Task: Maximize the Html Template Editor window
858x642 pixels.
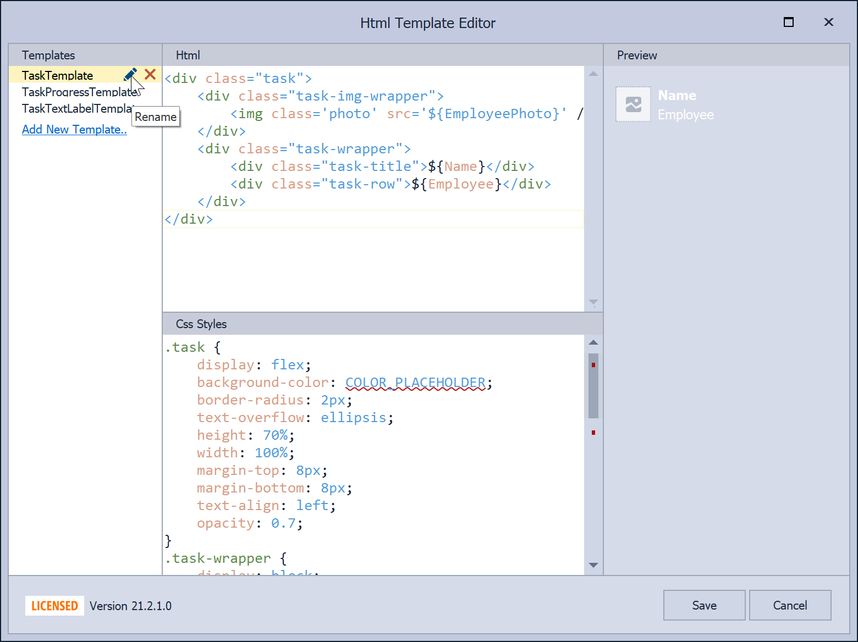Action: (788, 23)
